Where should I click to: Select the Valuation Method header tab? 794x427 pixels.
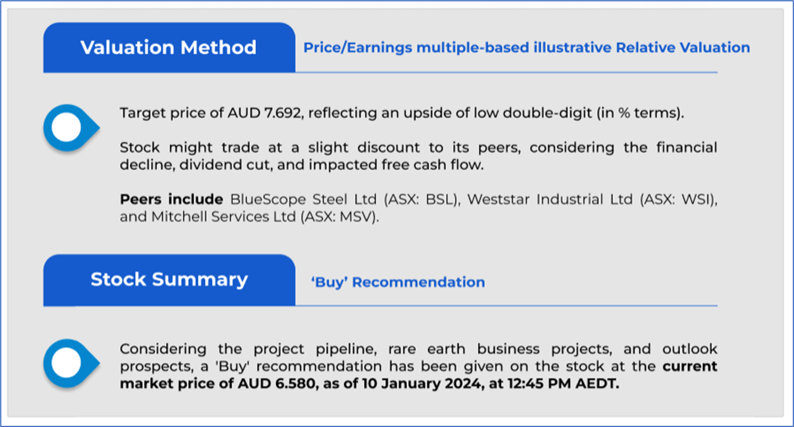coord(169,47)
